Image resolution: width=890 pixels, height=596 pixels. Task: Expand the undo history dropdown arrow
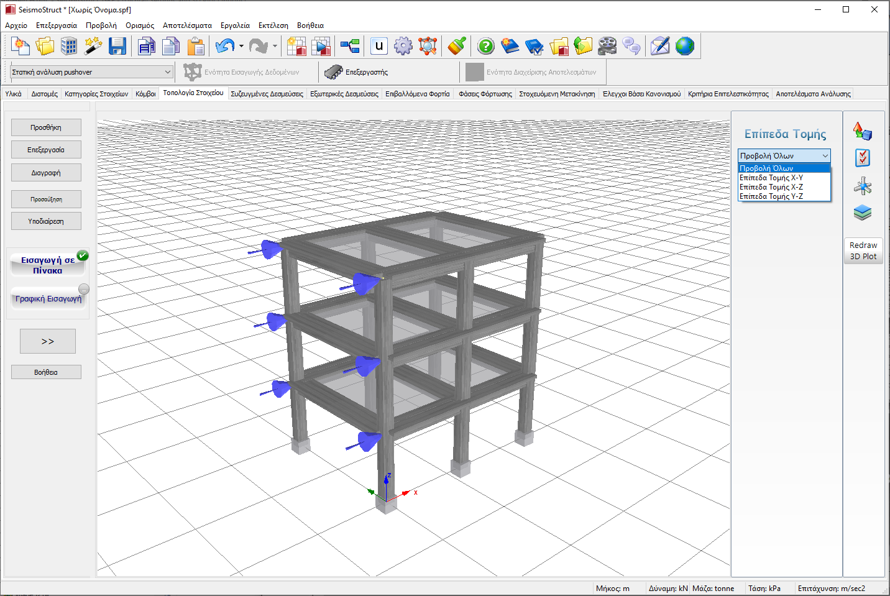pos(241,46)
